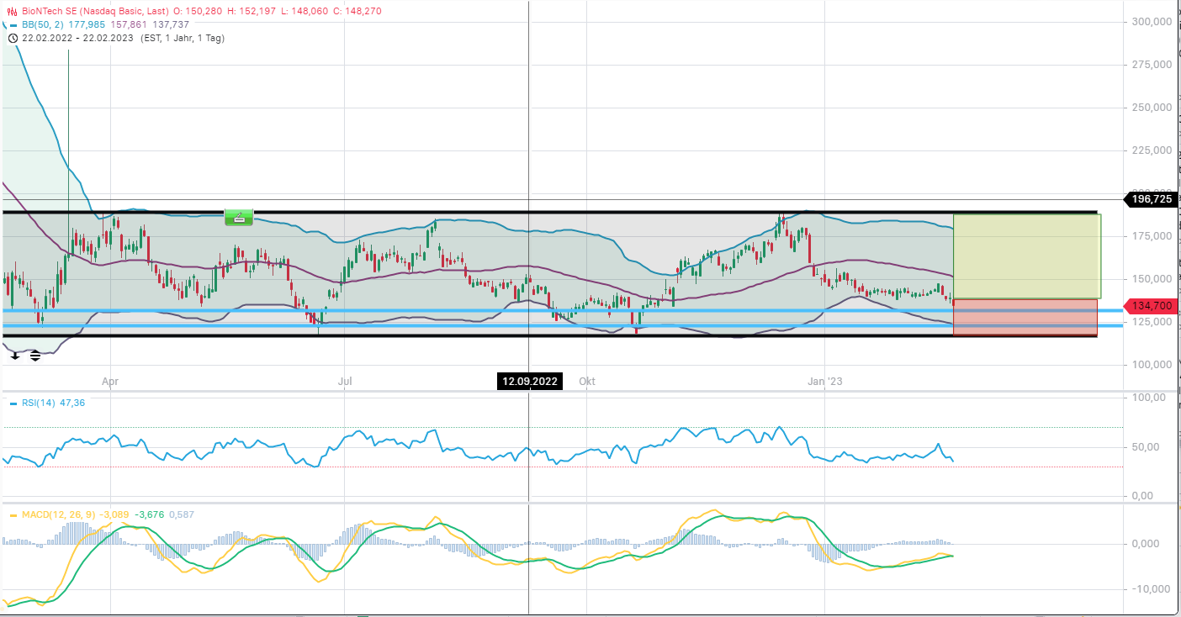Screen dimensions: 1181x617
Task: Click the red candlestick chart icon in the legend
Action: click(x=12, y=11)
